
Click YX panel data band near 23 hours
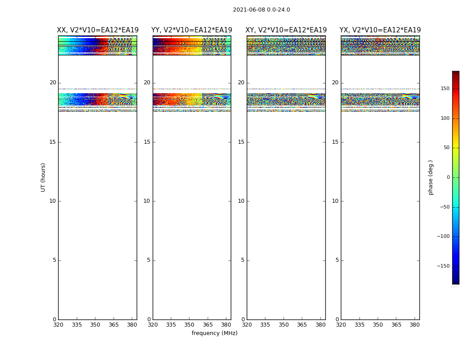(x=380, y=46)
